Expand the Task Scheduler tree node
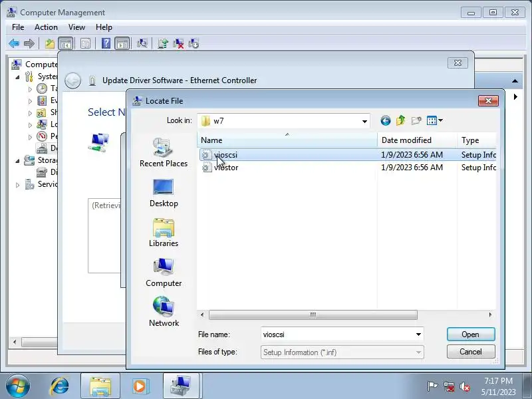Viewport: 532px width, 399px height. tap(30, 89)
